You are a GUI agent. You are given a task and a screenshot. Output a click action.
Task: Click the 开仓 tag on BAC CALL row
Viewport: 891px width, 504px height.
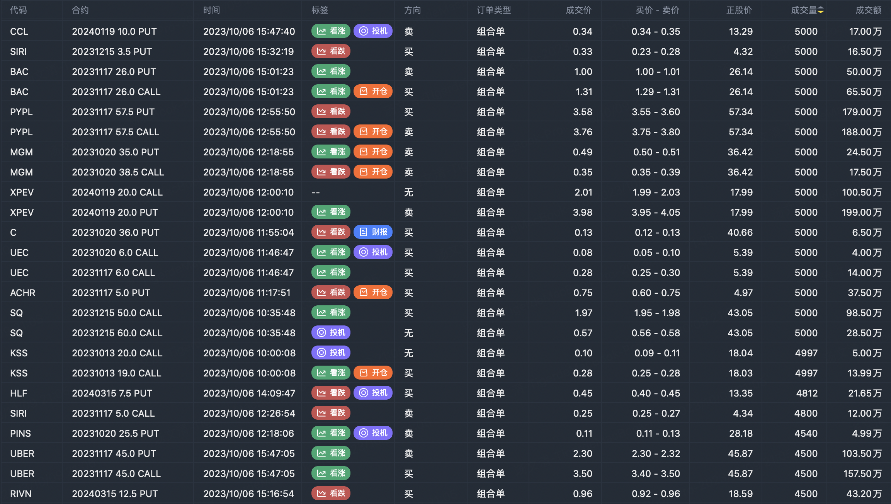click(x=373, y=92)
